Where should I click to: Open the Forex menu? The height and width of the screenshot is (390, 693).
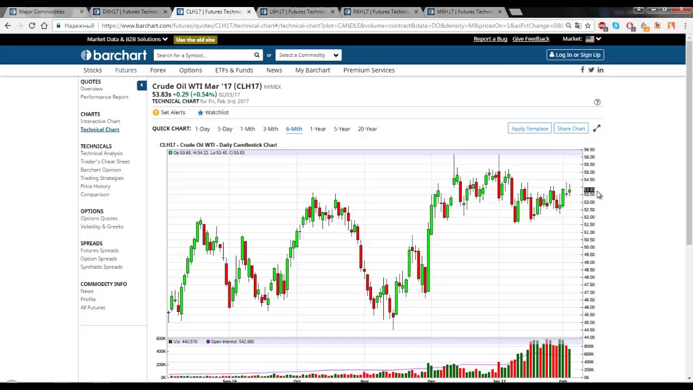point(158,70)
